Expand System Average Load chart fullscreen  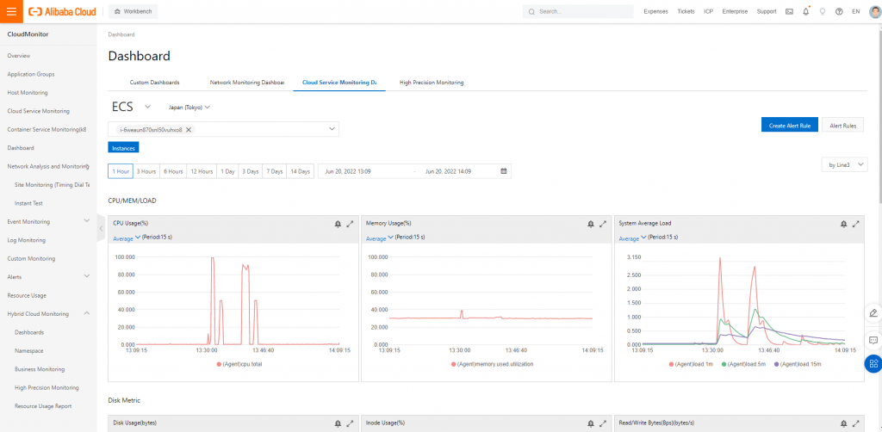coord(856,224)
